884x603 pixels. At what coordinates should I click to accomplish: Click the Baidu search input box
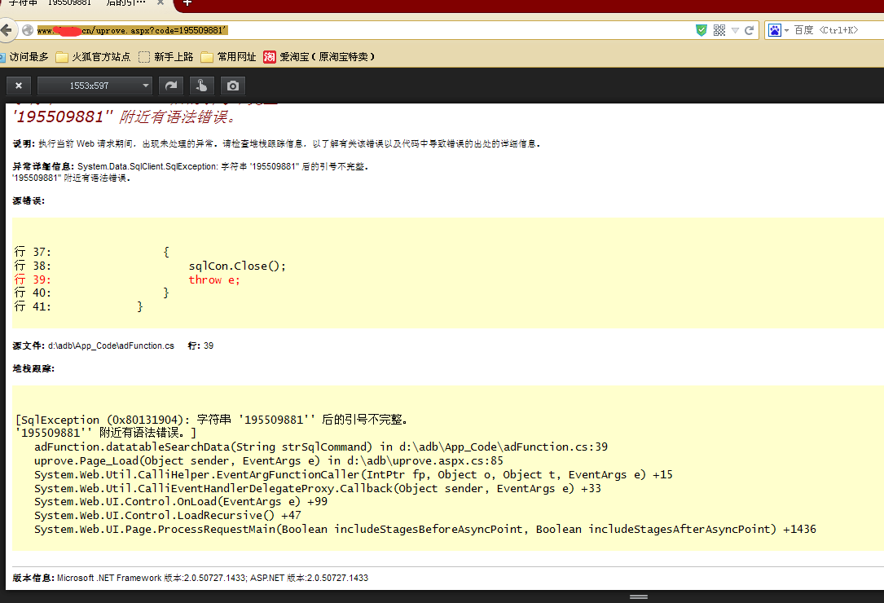(838, 30)
